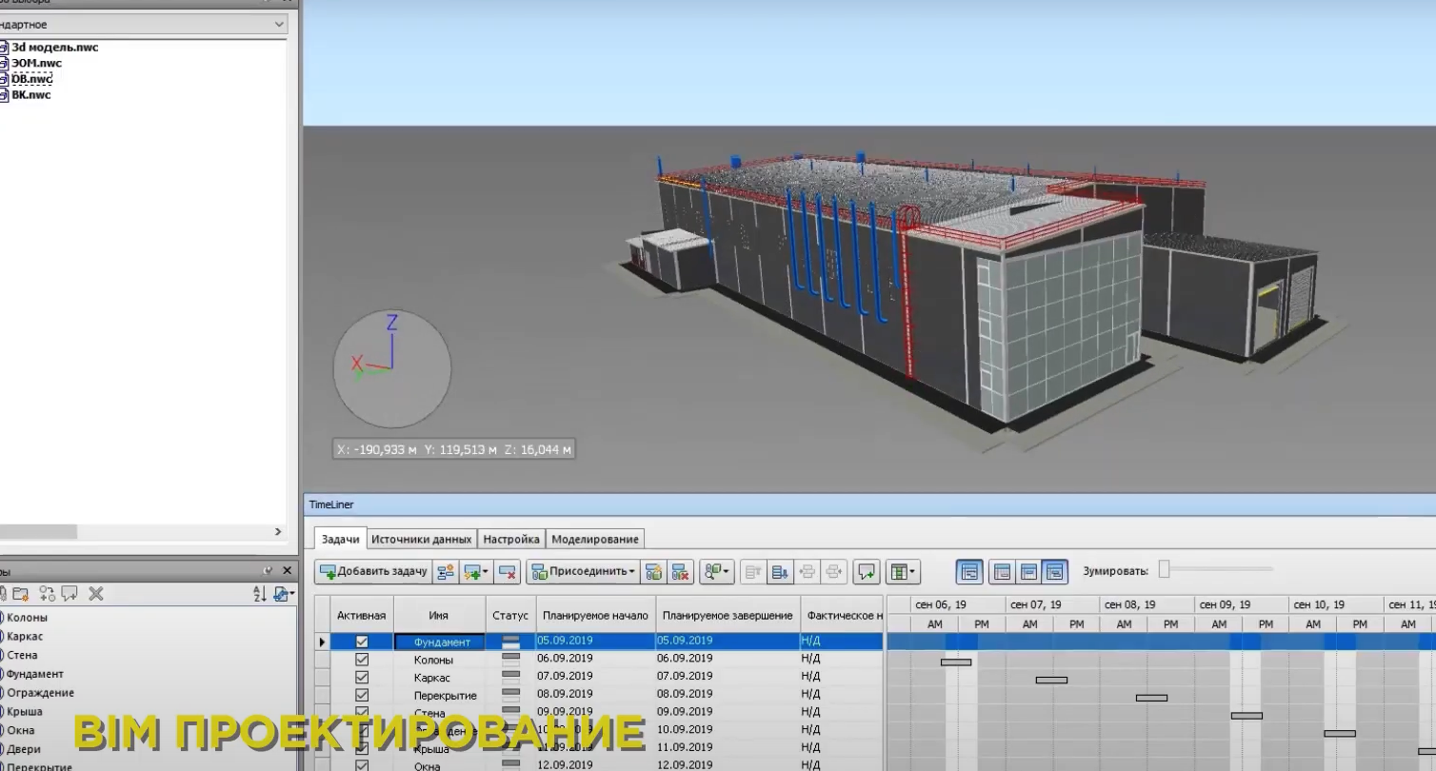
Task: Click the insert task icon next to Добавить задачу
Action: coord(448,571)
